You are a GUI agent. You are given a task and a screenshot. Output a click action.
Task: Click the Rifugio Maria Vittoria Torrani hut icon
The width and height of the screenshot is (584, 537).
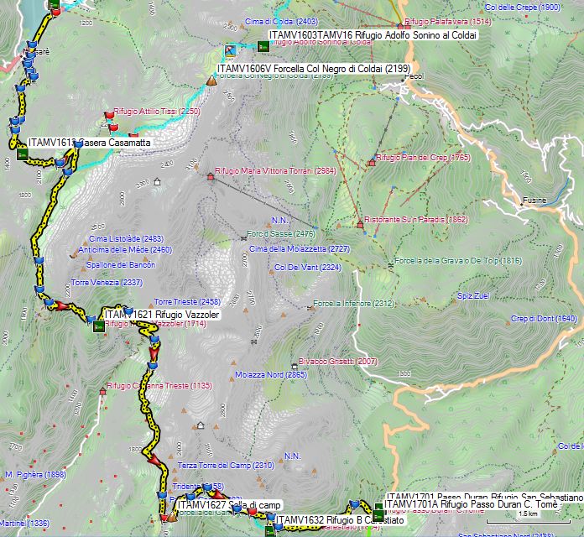(210, 176)
